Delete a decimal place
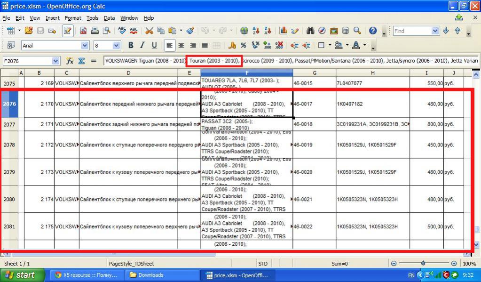Screen dimensions: 481x282 point(279,46)
